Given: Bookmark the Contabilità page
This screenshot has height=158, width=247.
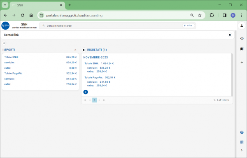Looking at the screenshot, I should pos(230,35).
